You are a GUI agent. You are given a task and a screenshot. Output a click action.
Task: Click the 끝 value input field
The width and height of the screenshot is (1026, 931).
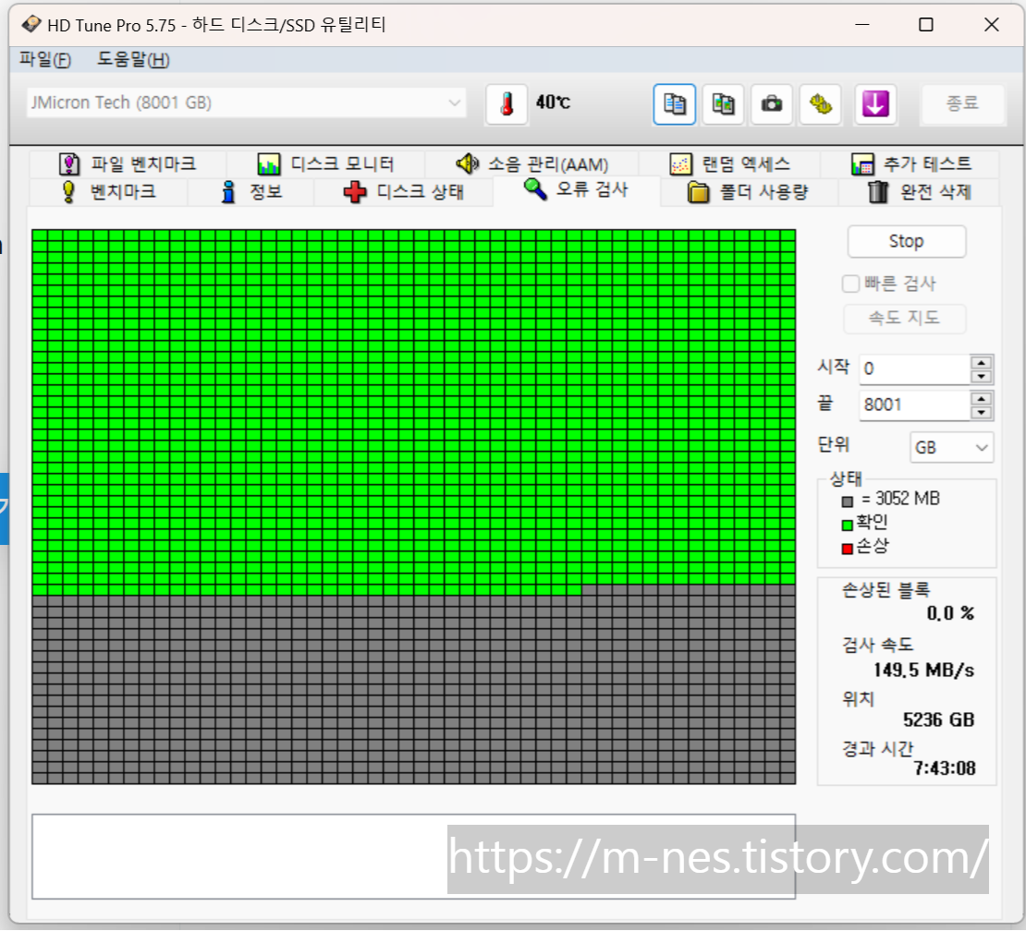pos(914,405)
